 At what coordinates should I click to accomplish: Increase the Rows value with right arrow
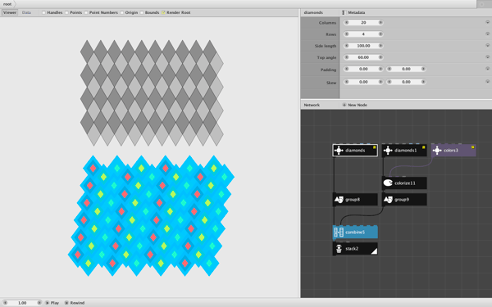tap(380, 34)
